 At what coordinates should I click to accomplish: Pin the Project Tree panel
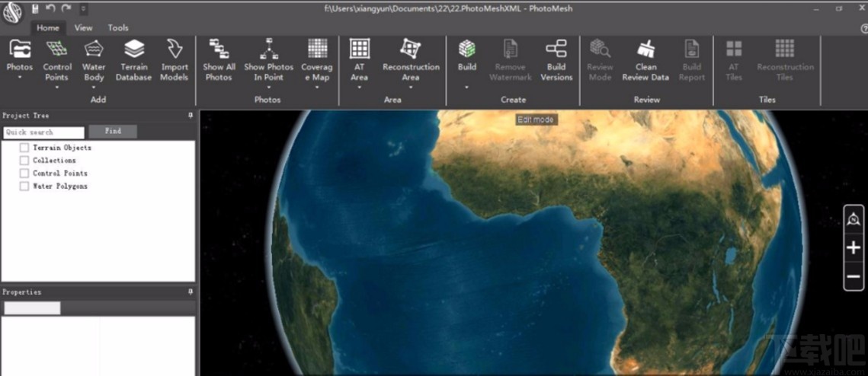(x=191, y=116)
